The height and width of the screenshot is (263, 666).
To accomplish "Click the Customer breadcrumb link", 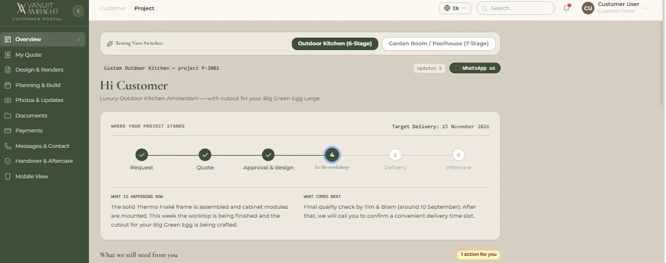I will (x=113, y=8).
